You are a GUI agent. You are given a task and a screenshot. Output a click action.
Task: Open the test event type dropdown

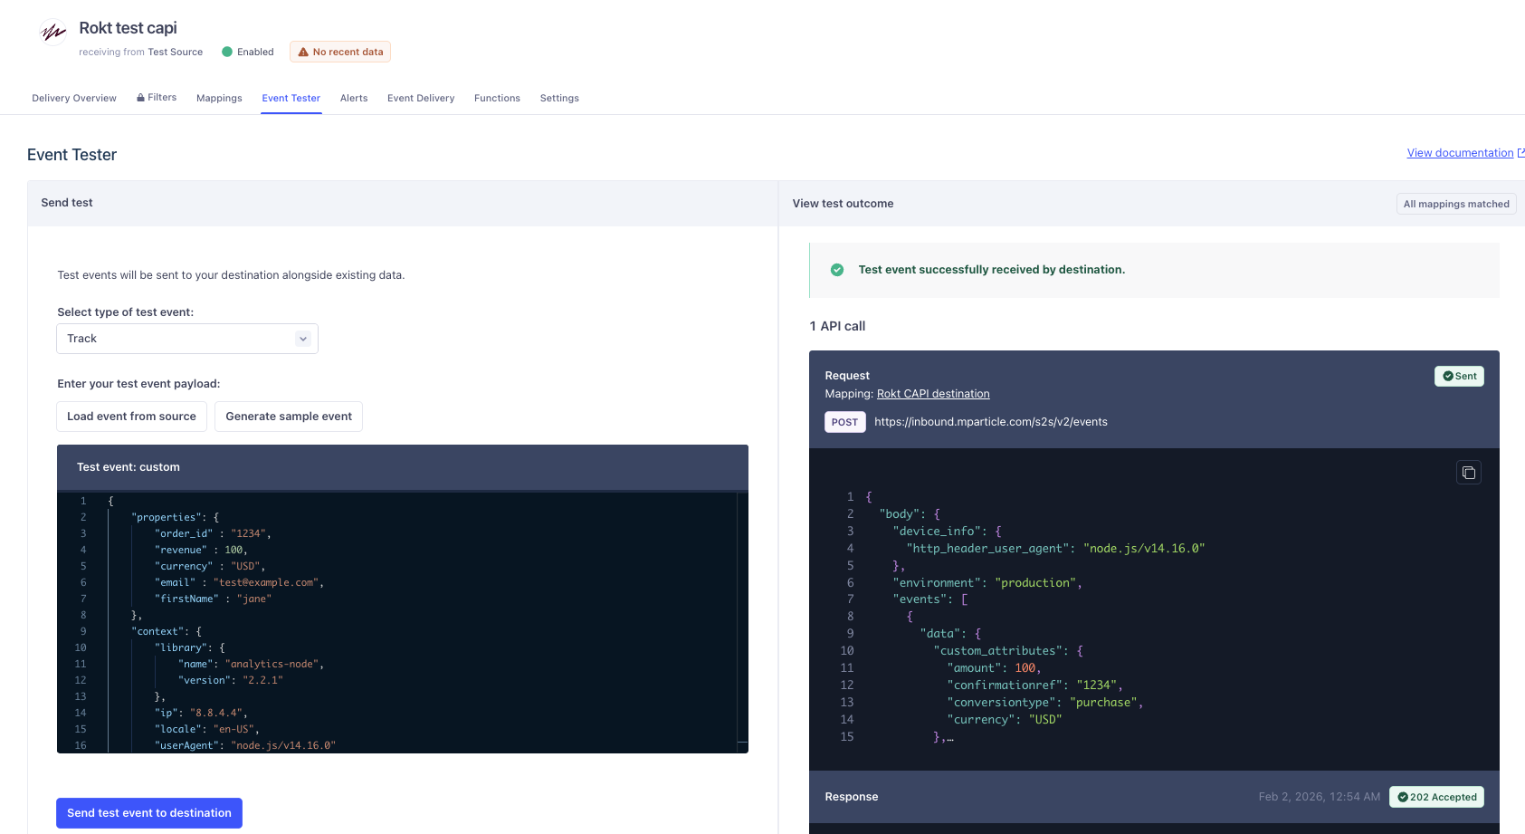click(186, 339)
